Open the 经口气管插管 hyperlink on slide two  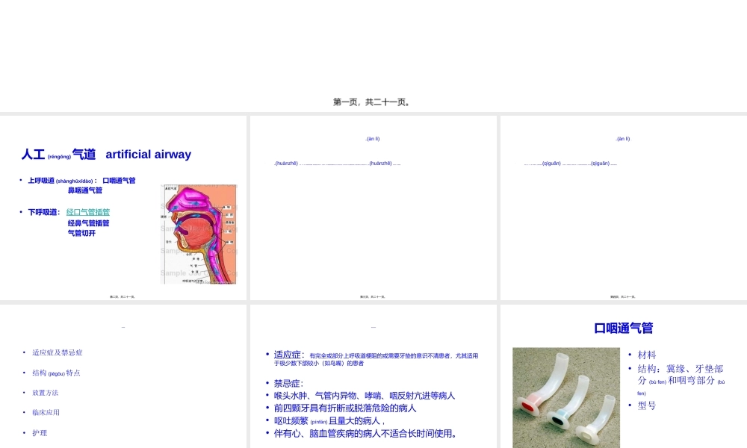click(x=90, y=212)
